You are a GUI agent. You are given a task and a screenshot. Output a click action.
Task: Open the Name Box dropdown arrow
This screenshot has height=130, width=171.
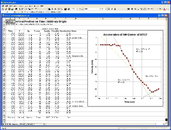(x=14, y=12)
